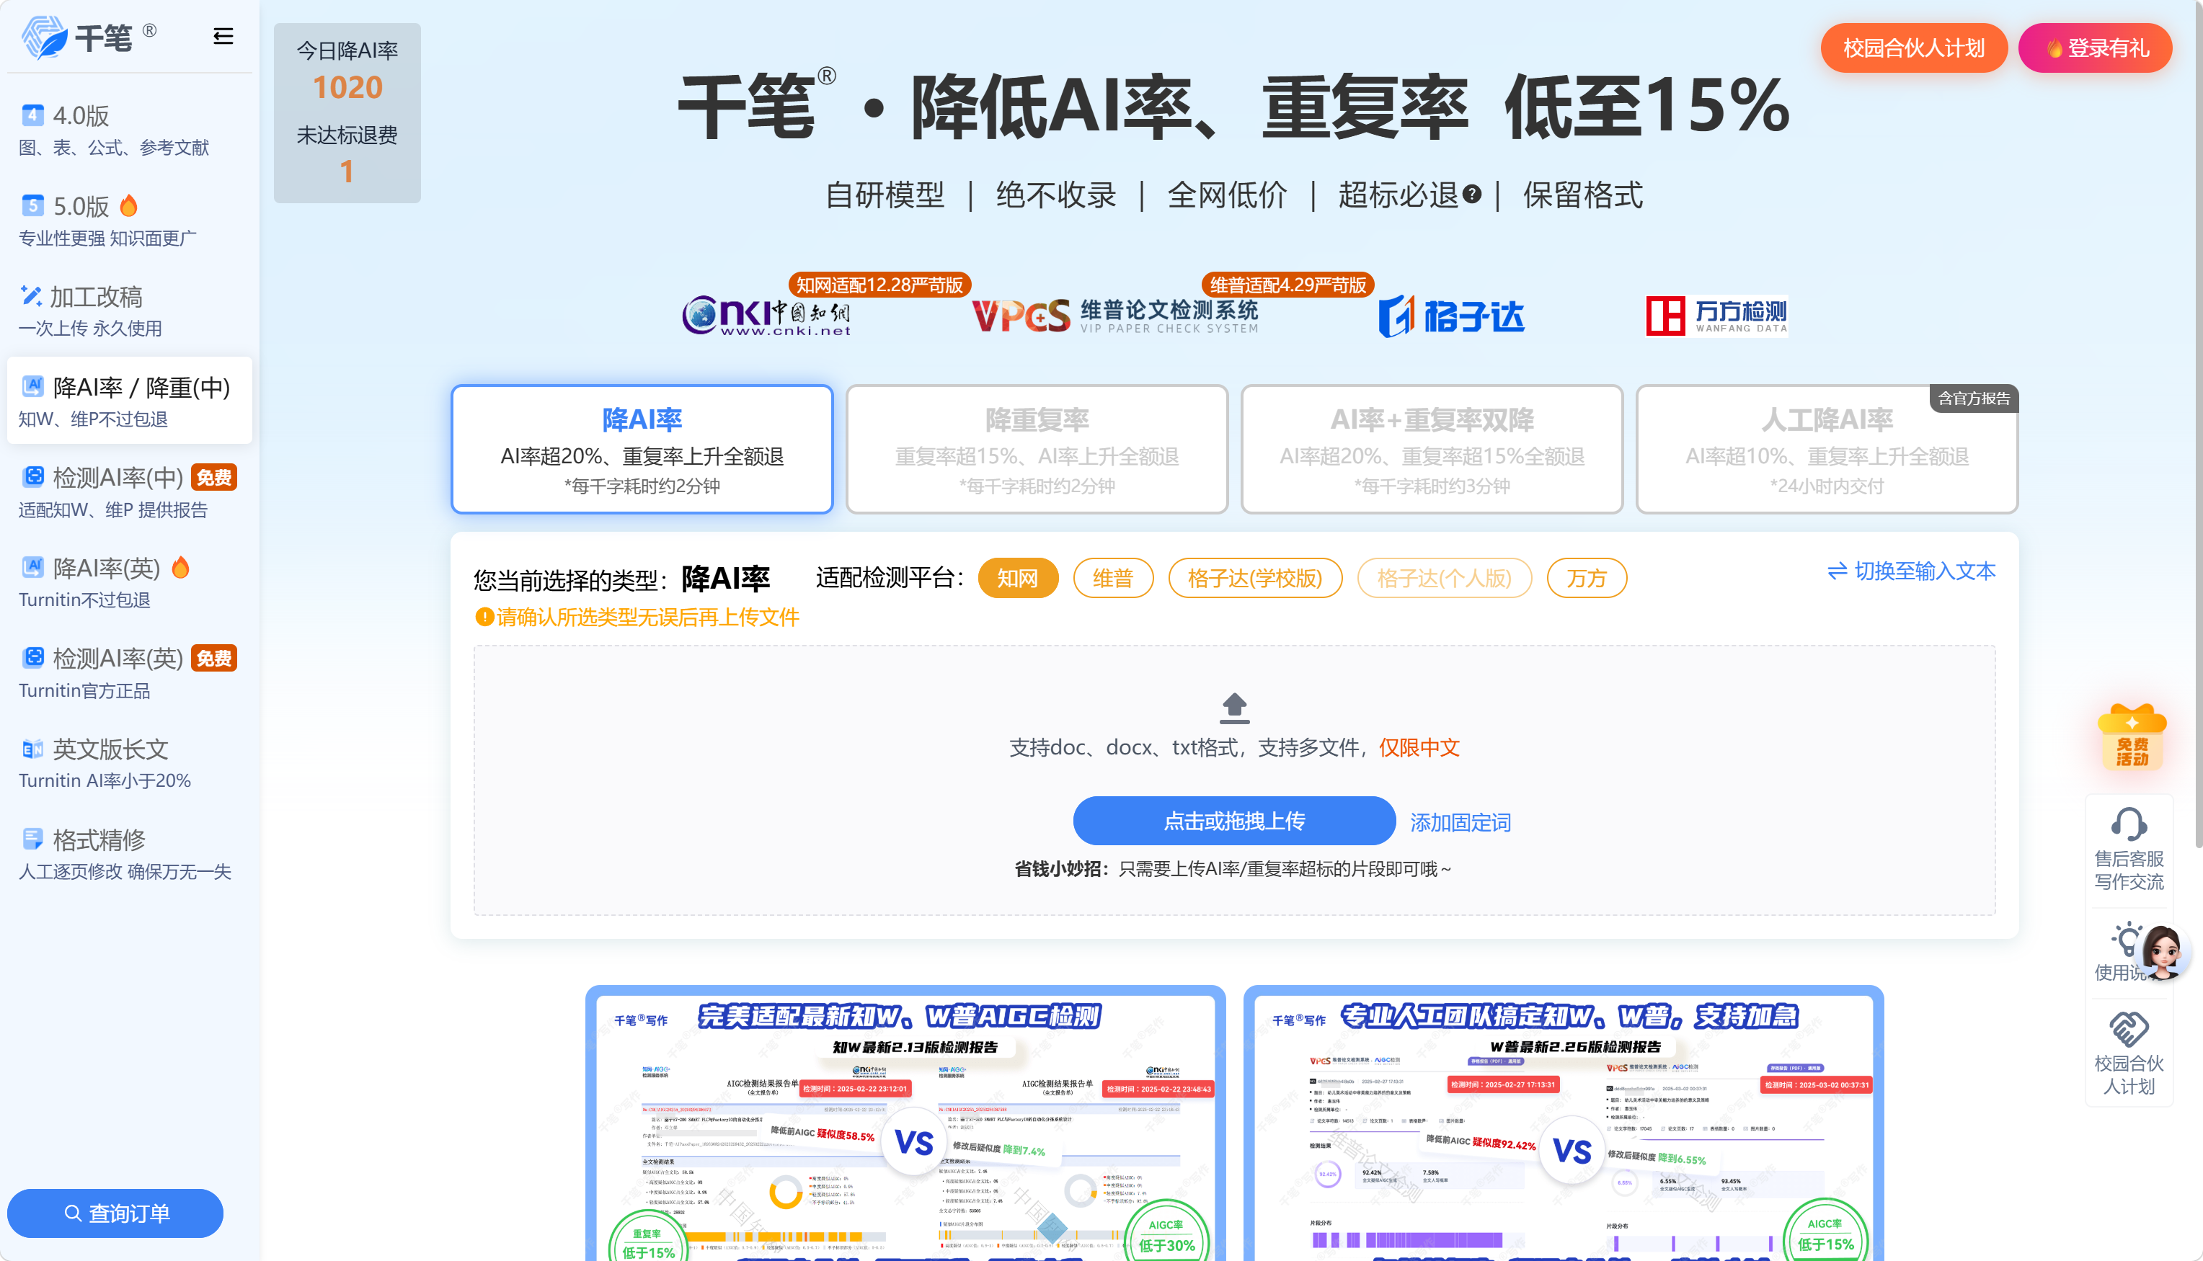Viewport: 2203px width, 1261px height.
Task: Click the CNKI 中国知网 logo
Action: 766,316
